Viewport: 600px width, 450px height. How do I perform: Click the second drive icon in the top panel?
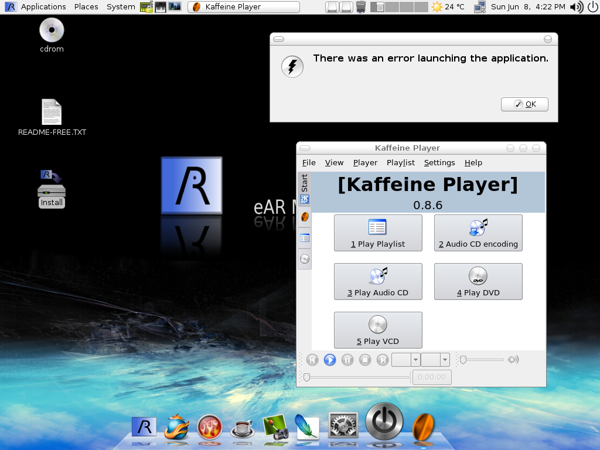click(x=346, y=7)
